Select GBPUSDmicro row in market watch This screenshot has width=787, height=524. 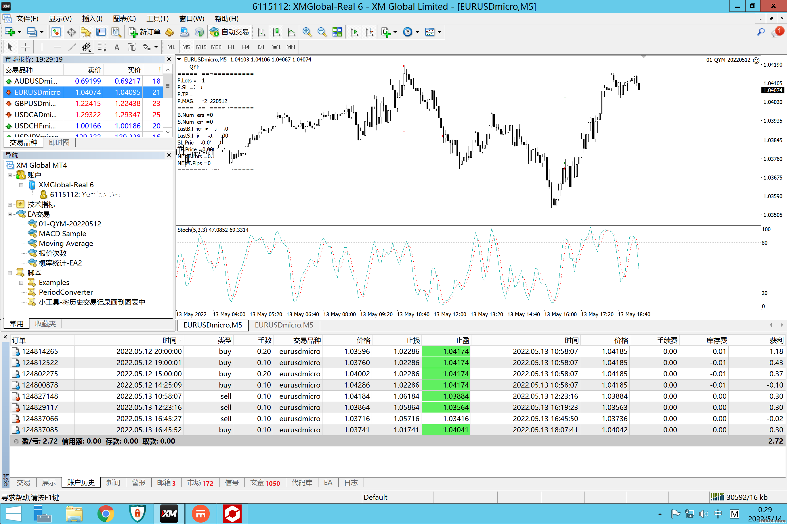83,104
